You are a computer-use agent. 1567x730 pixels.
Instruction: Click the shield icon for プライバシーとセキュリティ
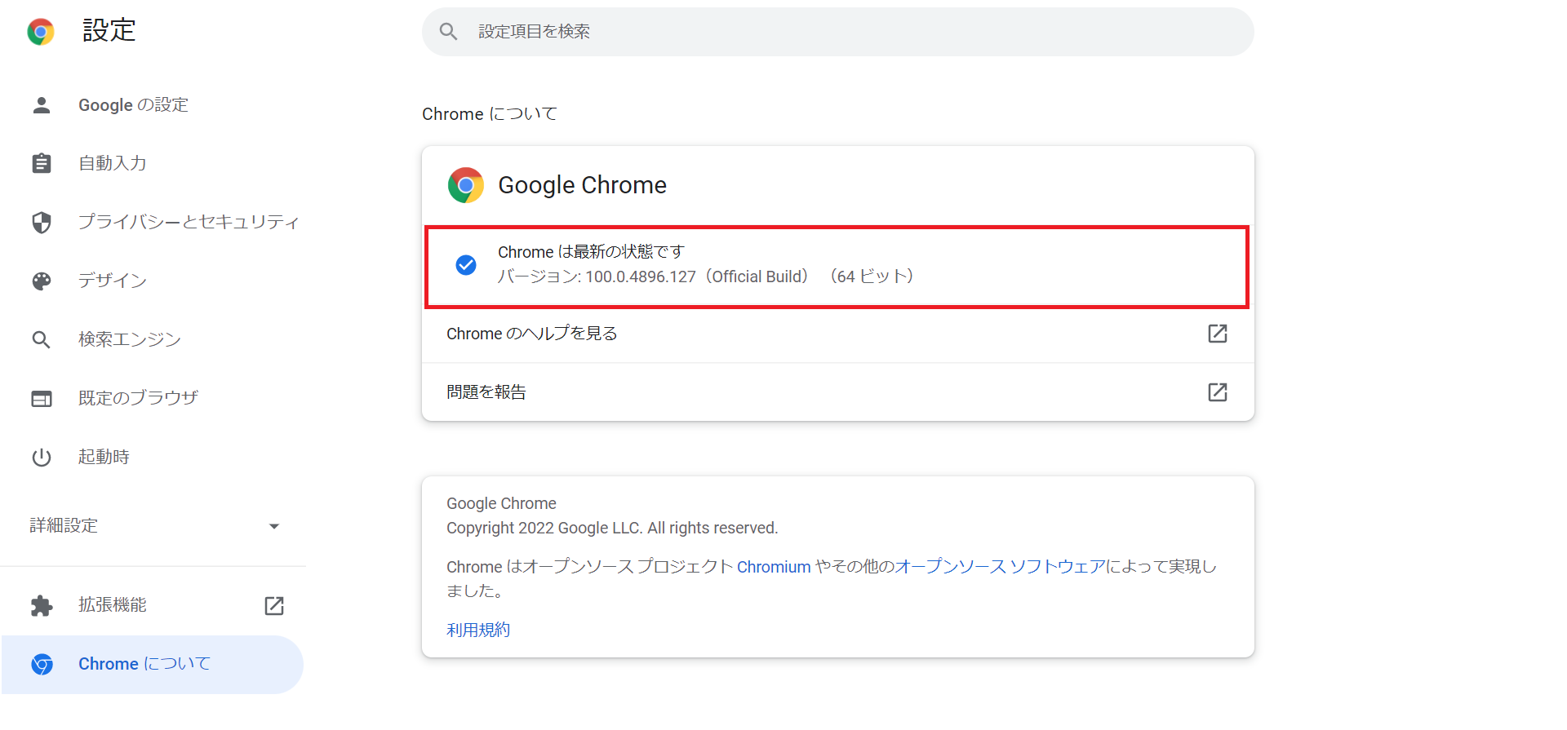42,222
